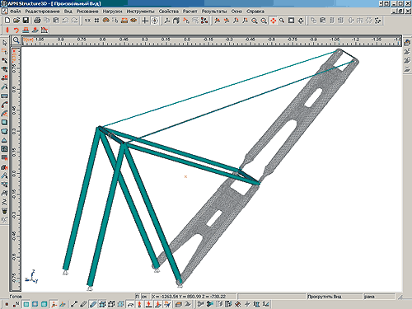
Task: Click the Print icon in toolbar
Action: click(37, 21)
